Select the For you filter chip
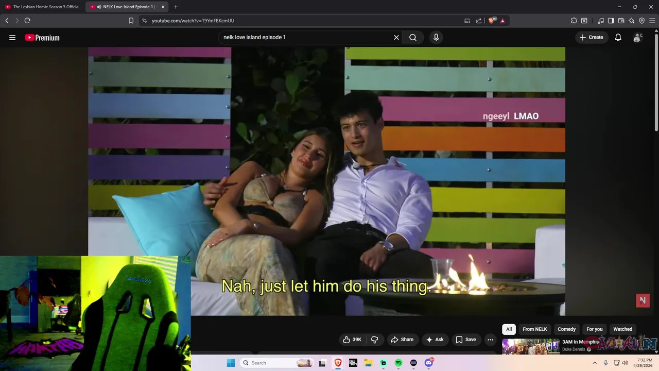 point(595,329)
